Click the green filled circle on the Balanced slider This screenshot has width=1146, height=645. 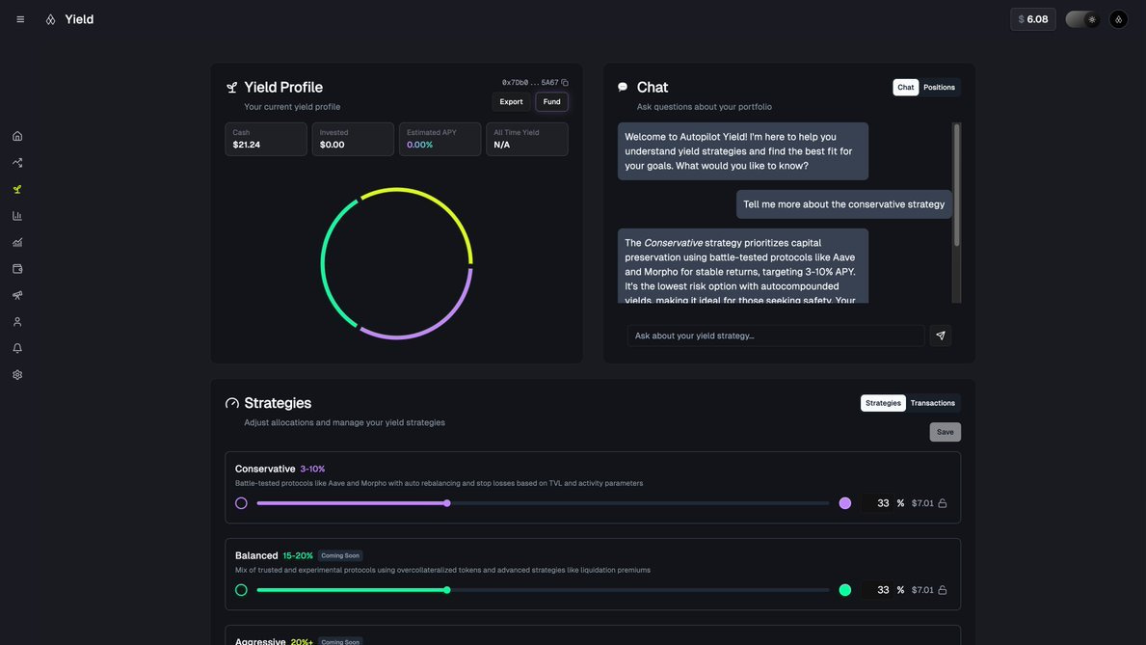pos(845,590)
